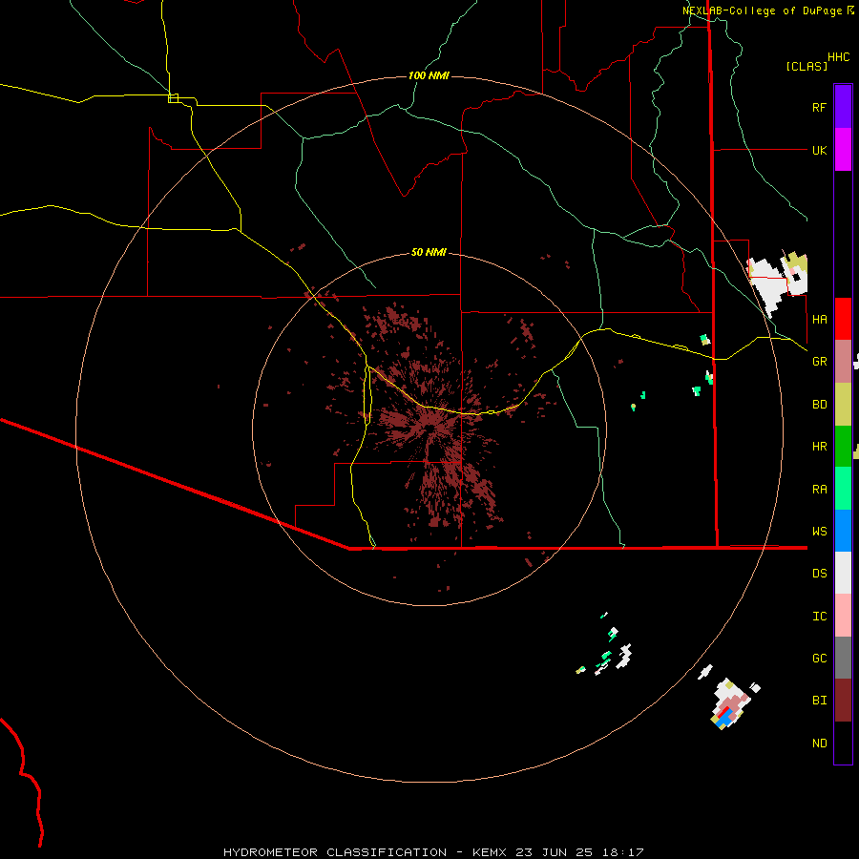Click the DS legend label

click(819, 574)
